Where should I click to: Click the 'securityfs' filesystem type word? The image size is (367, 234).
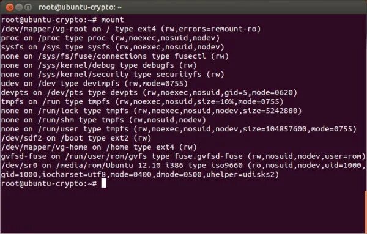click(x=179, y=75)
